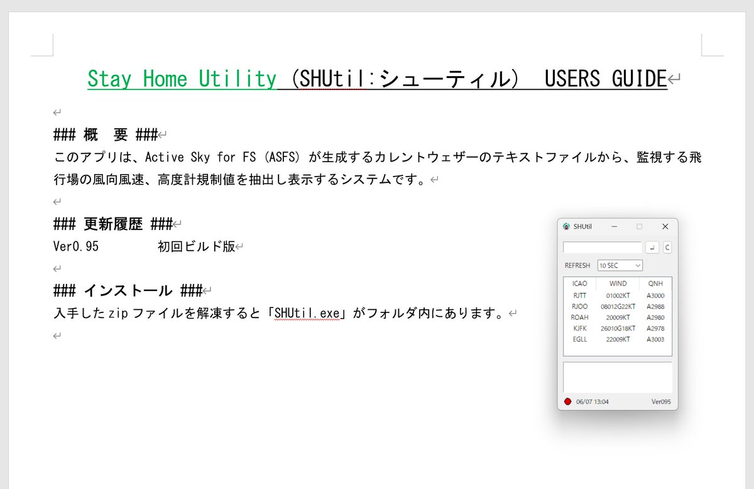Viewport: 754px width, 489px height.
Task: Click wind value 22009KT
Action: (x=618, y=339)
